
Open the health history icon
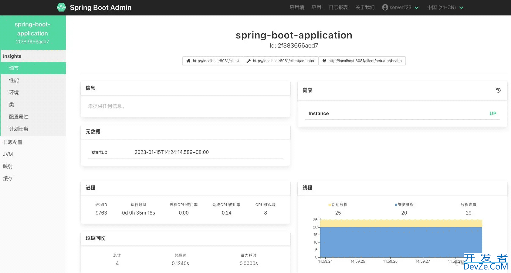tap(498, 90)
